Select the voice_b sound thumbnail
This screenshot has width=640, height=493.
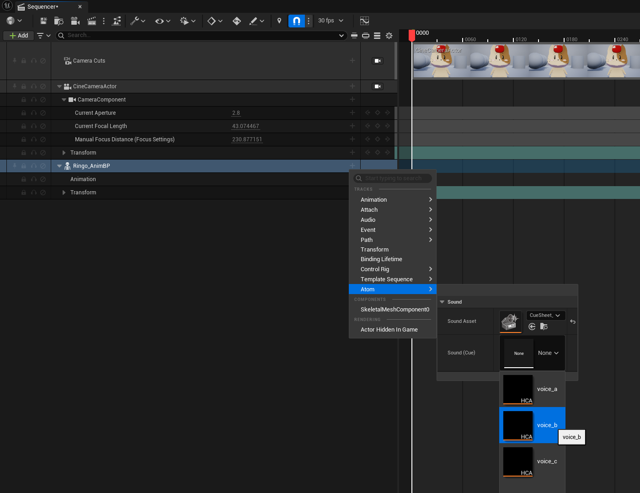point(517,425)
